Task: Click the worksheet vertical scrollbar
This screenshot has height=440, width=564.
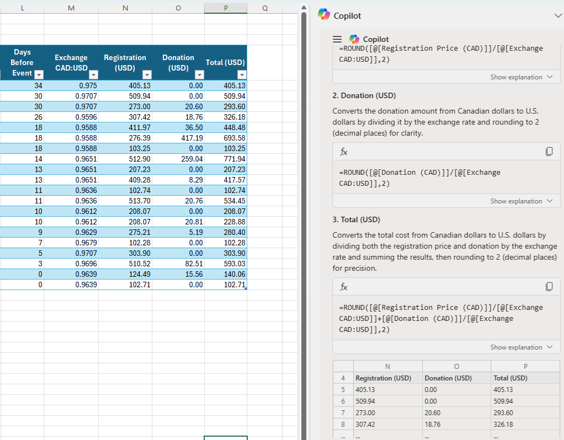Action: click(x=302, y=221)
